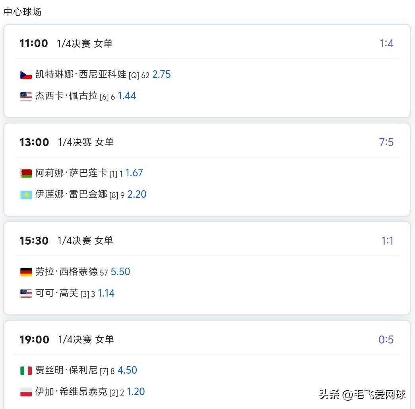Select odds 2.75 for 西尼亚科娃
The width and height of the screenshot is (415, 409).
pyautogui.click(x=161, y=74)
